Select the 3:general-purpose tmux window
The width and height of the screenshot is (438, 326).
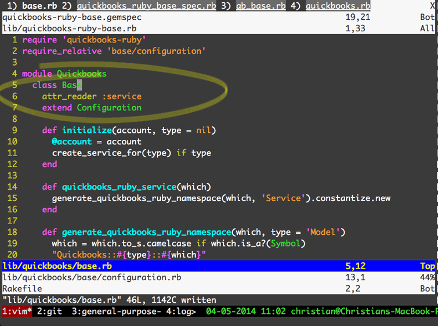click(x=116, y=311)
